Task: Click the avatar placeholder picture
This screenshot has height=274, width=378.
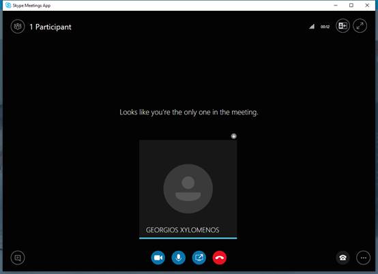Action: [x=188, y=189]
